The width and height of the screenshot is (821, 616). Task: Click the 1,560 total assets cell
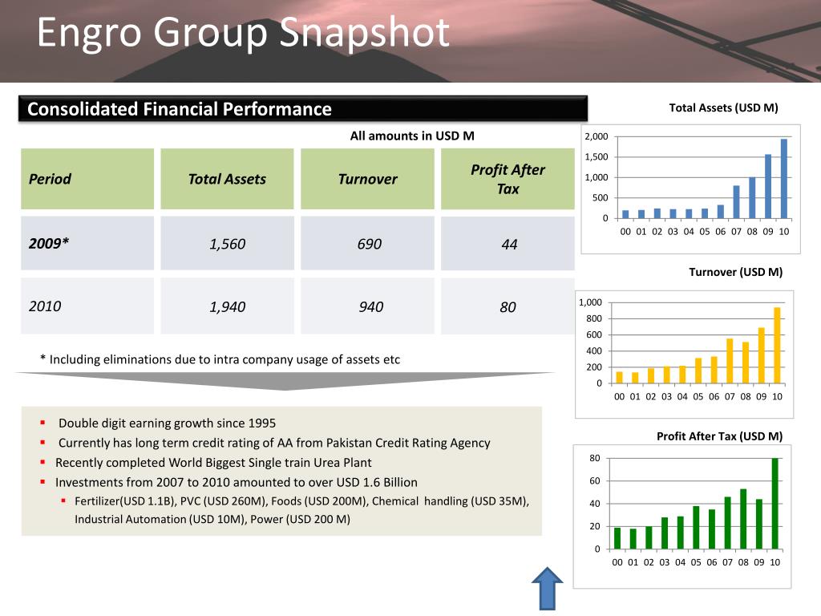(227, 243)
